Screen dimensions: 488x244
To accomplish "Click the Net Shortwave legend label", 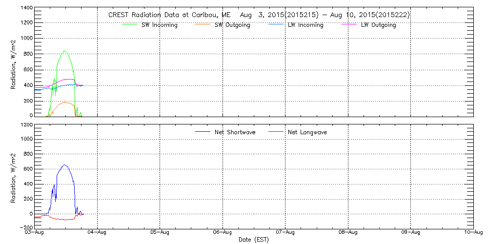I will coord(236,132).
